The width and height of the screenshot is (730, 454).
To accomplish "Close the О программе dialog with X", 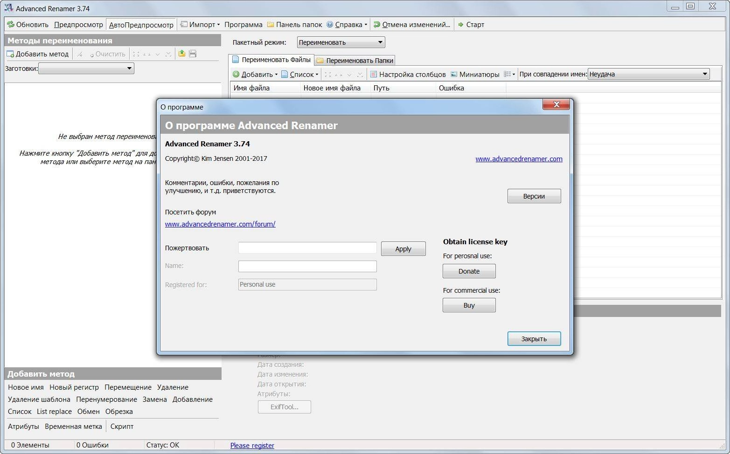I will 556,105.
